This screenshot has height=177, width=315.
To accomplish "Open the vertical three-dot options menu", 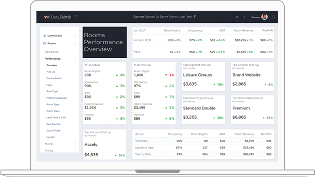I will pyautogui.click(x=244, y=17).
